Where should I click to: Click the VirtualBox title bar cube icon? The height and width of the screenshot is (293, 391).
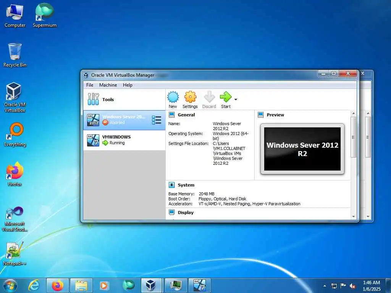click(86, 75)
